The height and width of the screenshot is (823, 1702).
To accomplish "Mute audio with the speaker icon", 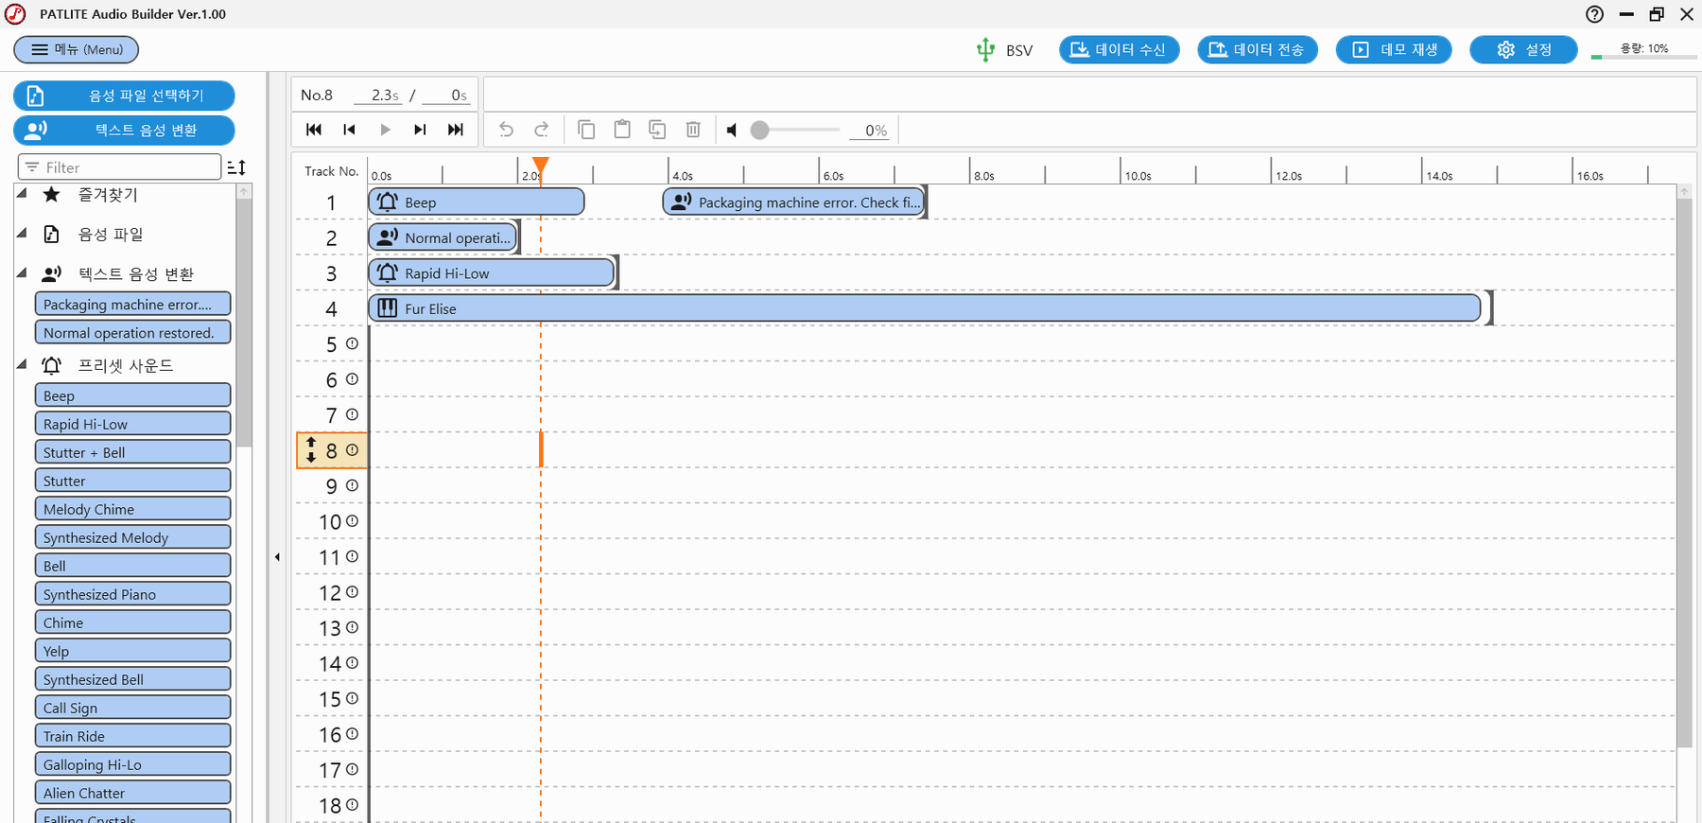I will click(731, 131).
